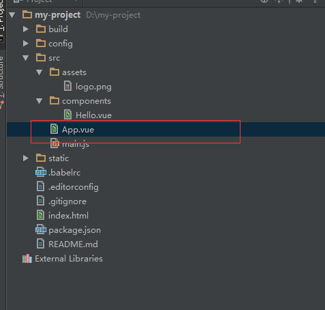This screenshot has height=310, width=325.
Task: Click the my-project folder icon
Action: [x=27, y=14]
